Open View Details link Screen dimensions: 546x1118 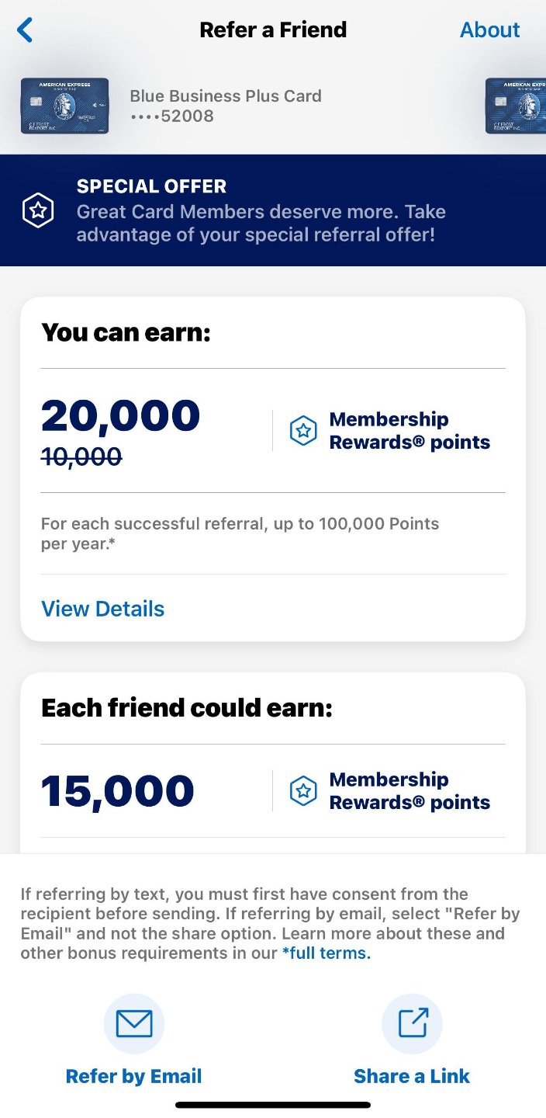click(x=102, y=609)
